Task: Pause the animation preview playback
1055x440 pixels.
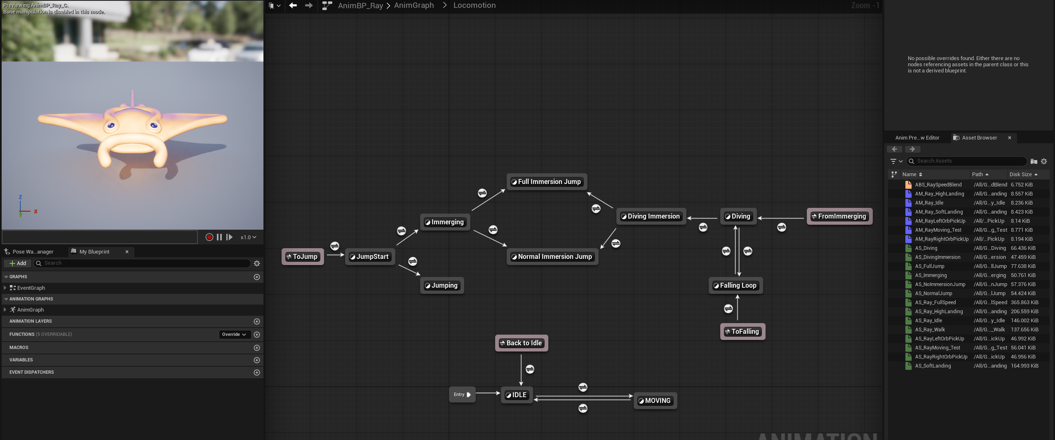Action: (x=219, y=237)
